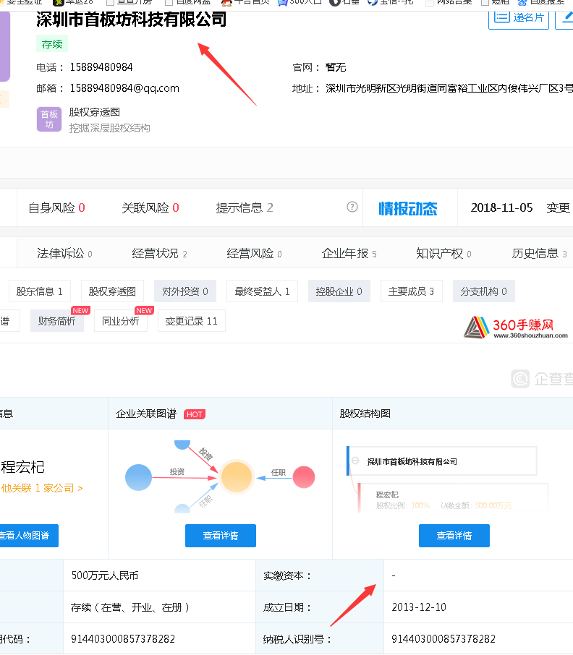Click the red 任职 node in the graph
The height and width of the screenshot is (655, 573).
[304, 477]
